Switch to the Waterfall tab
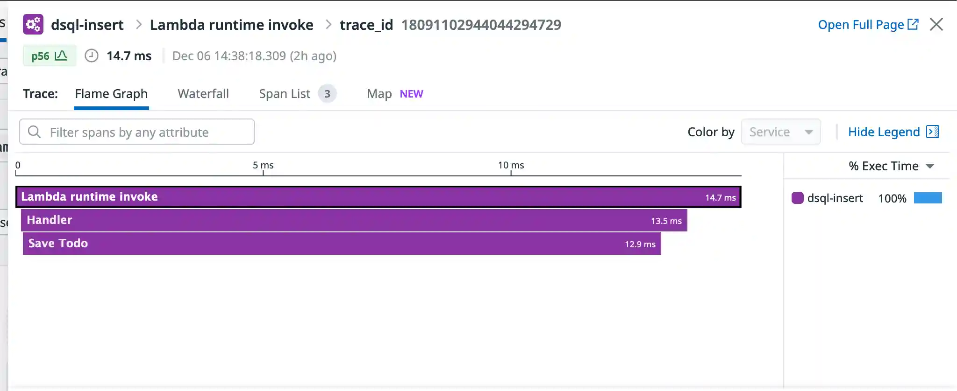 [x=203, y=94]
